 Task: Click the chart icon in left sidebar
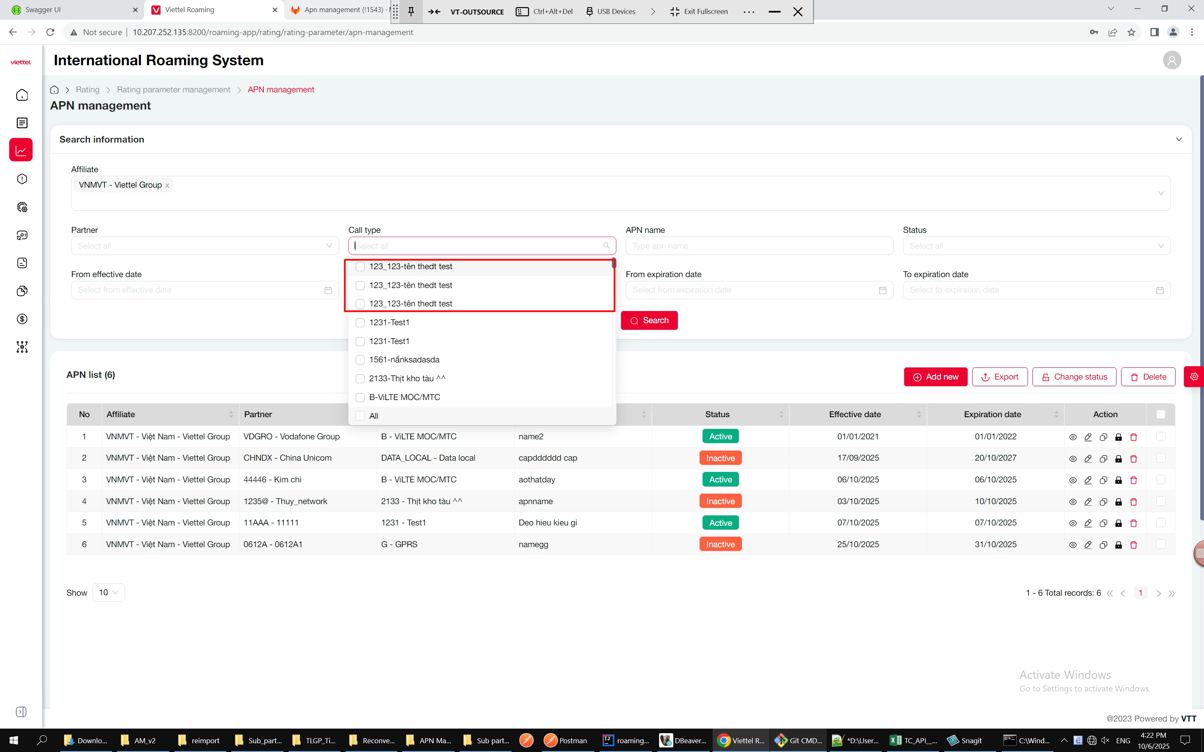[x=21, y=150]
